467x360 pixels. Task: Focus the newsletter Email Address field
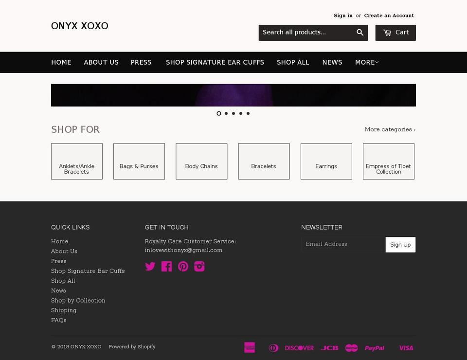pos(343,245)
